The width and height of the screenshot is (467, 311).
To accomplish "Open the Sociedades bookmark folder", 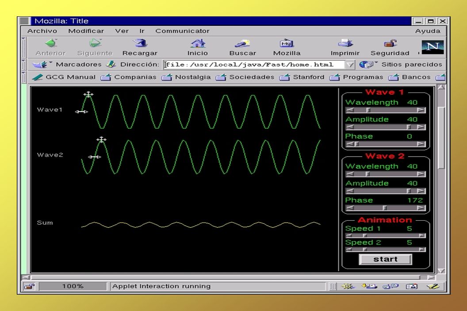I will [x=245, y=77].
